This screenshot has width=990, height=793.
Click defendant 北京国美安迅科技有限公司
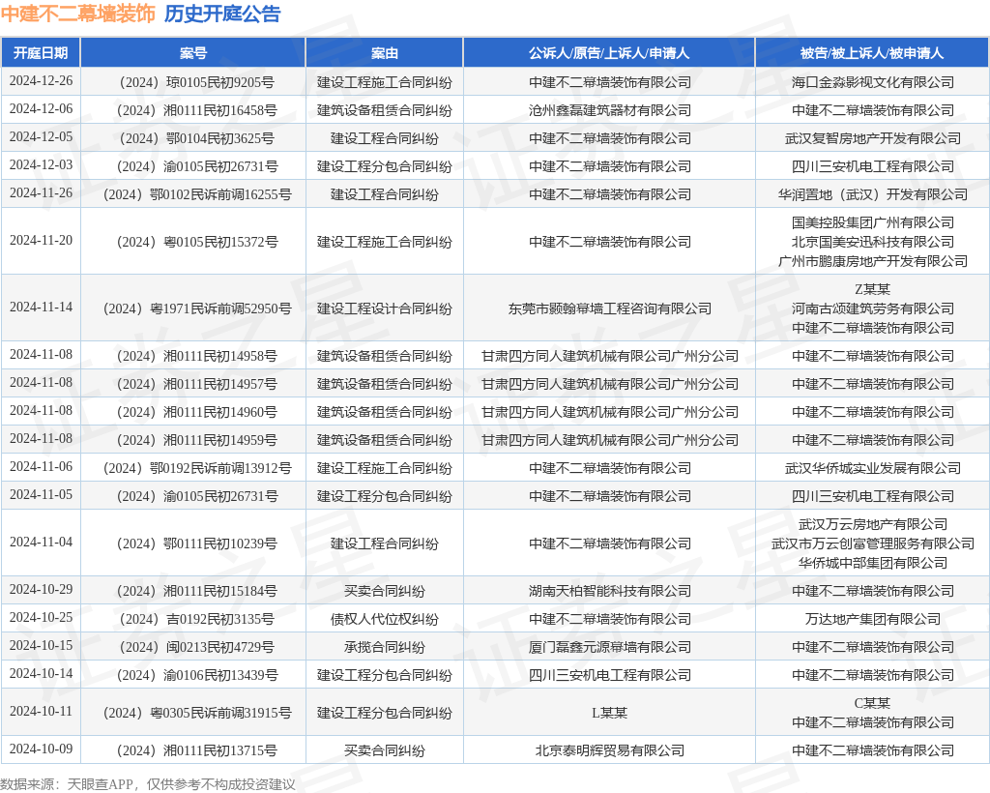pyautogui.click(x=873, y=242)
